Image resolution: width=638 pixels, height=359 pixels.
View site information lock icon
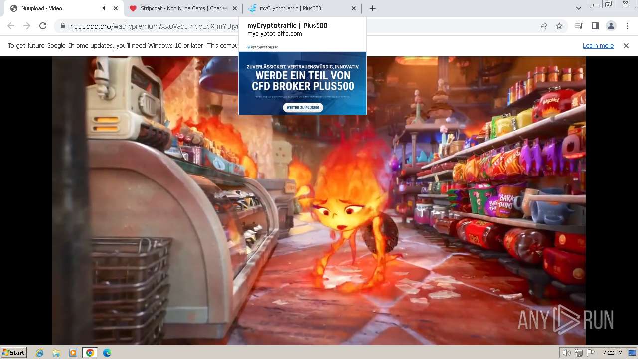[x=62, y=26]
